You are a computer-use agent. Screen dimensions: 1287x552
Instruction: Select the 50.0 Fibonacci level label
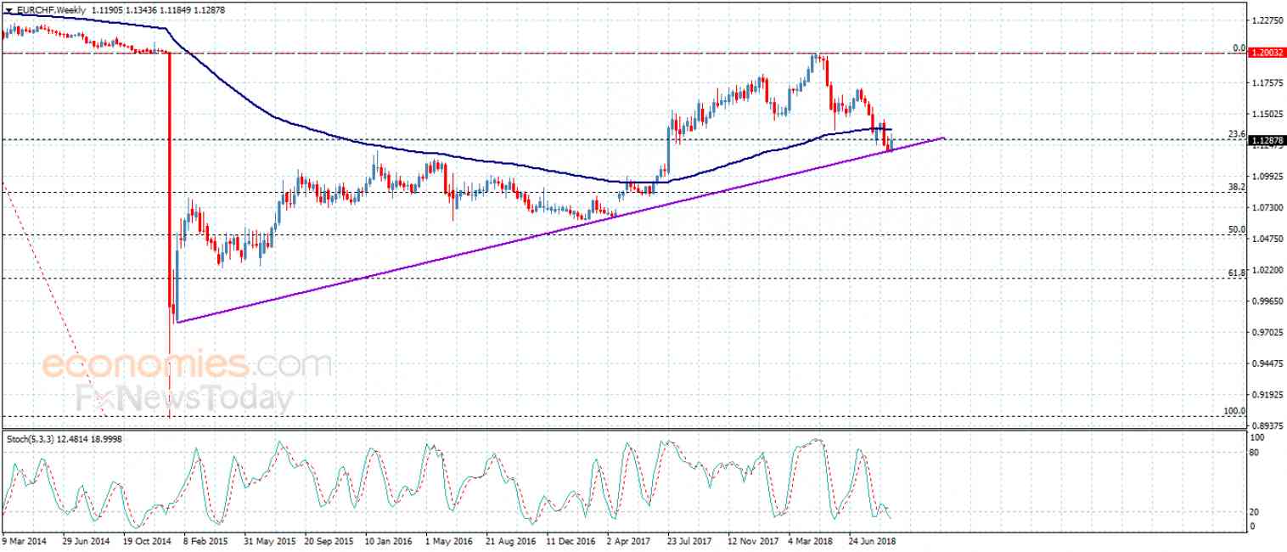click(1237, 230)
